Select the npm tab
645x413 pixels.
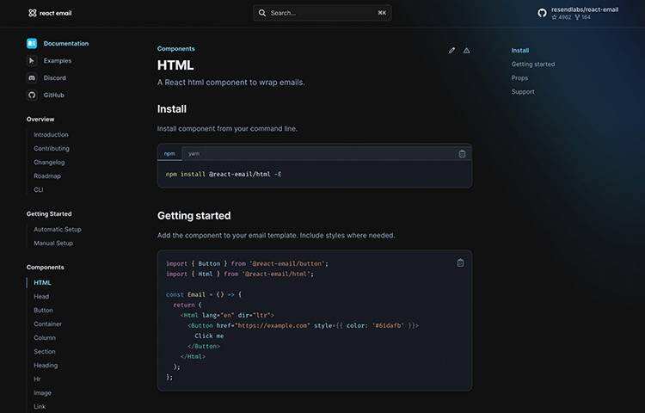169,154
